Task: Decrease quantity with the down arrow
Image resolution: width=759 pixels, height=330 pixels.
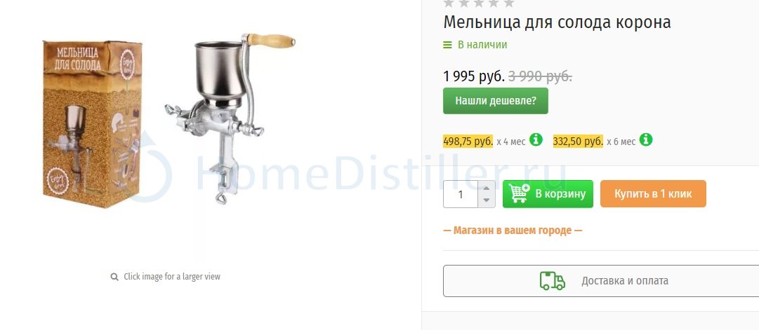Action: 487,200
